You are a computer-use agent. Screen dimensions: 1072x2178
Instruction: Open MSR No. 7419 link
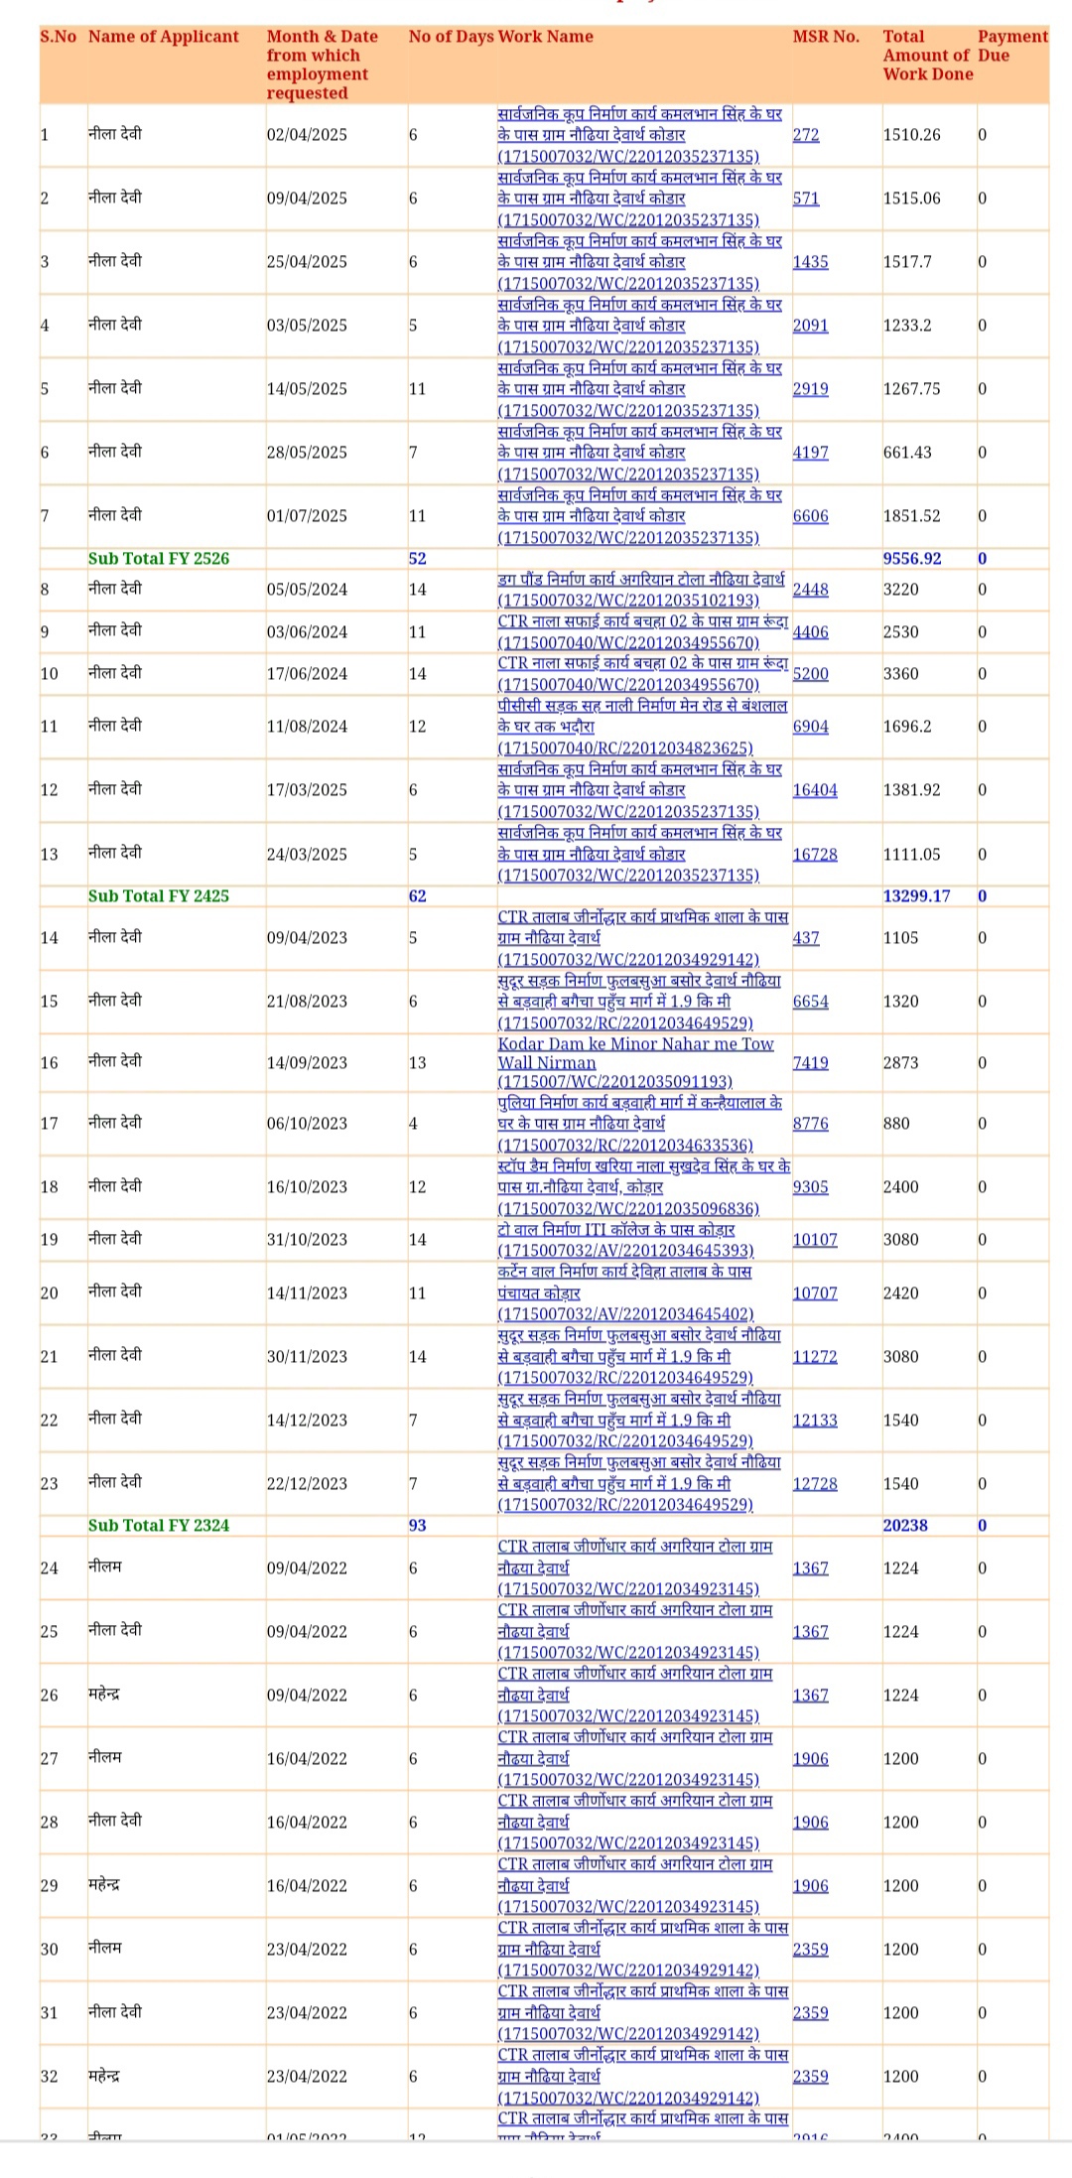point(810,1063)
